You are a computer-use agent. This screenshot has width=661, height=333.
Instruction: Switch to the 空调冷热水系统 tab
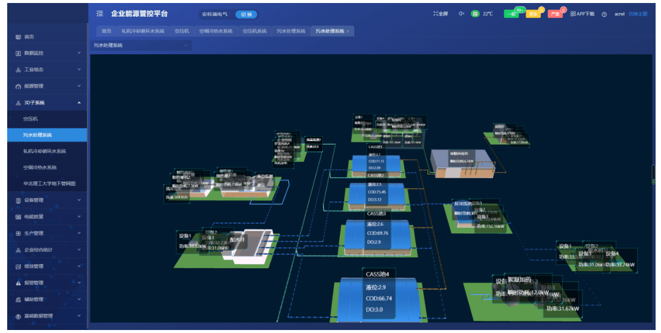point(216,31)
